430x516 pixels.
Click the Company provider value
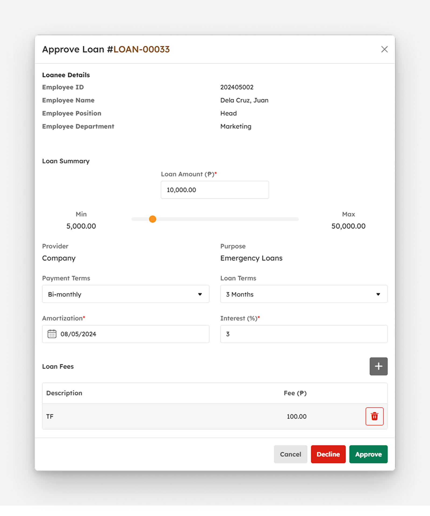59,258
